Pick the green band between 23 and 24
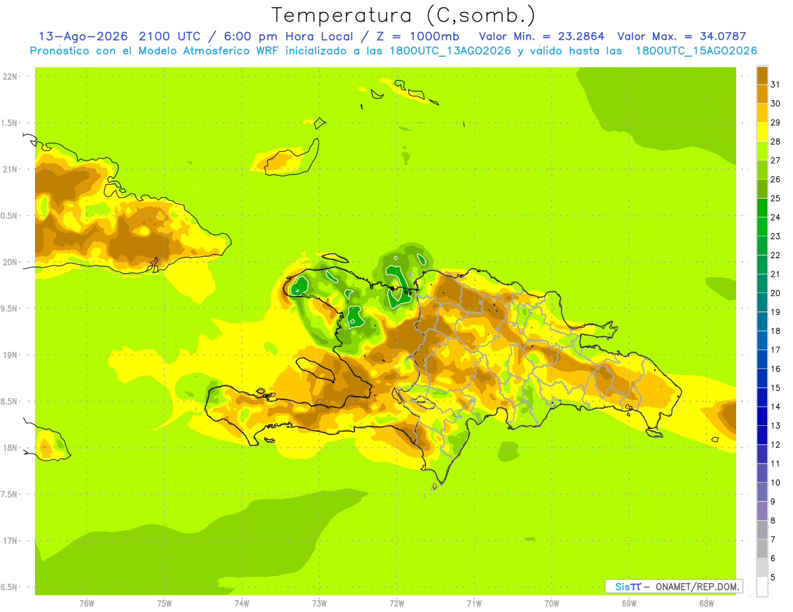 pos(762,226)
